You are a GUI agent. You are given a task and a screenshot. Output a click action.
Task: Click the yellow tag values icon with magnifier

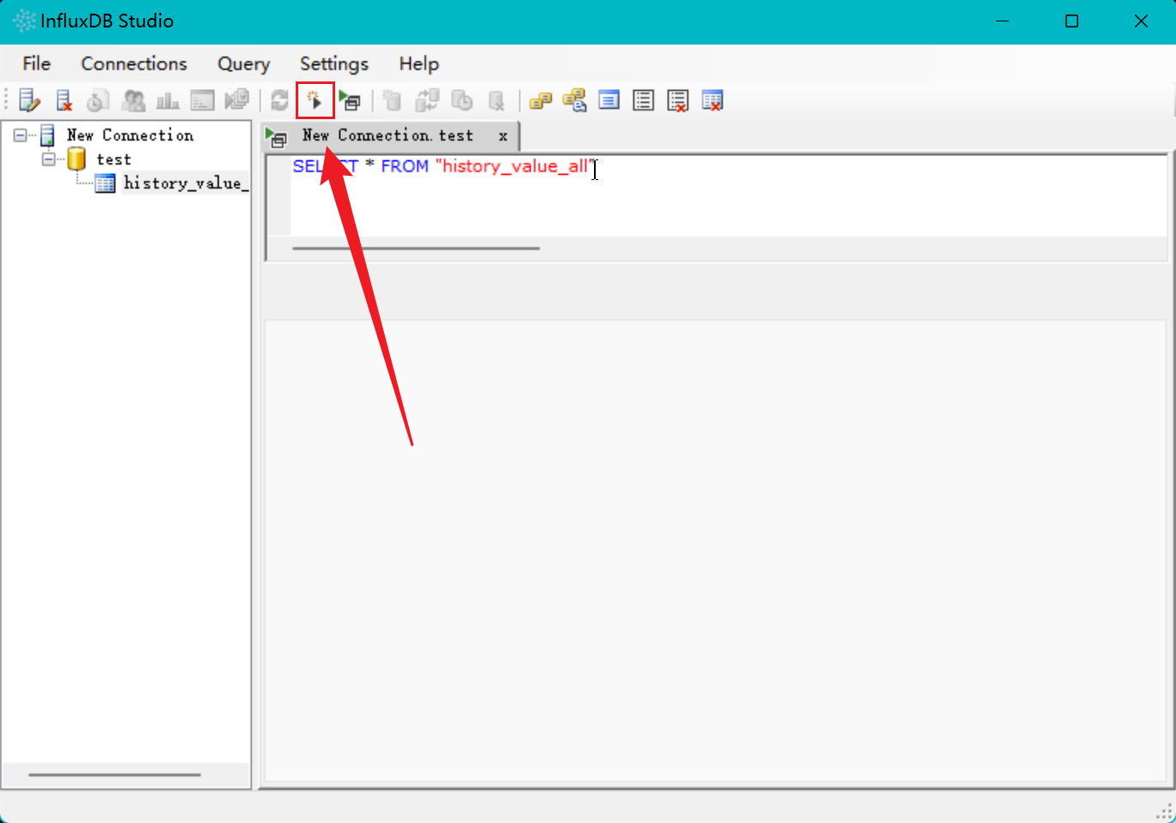pyautogui.click(x=574, y=100)
